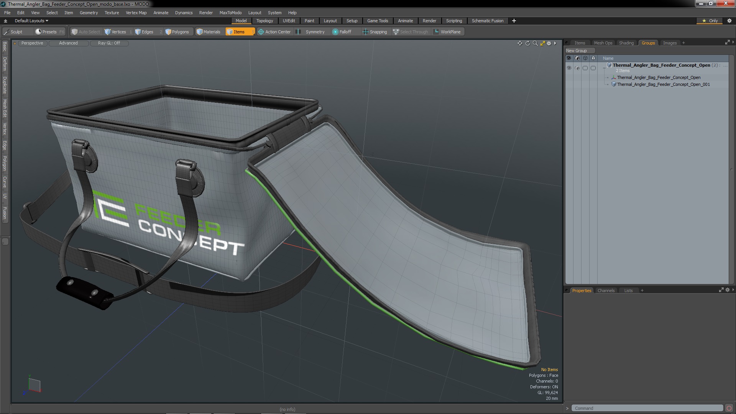Open the Mesh Edit sidebar tab
Viewport: 736px width, 414px height.
(5, 108)
